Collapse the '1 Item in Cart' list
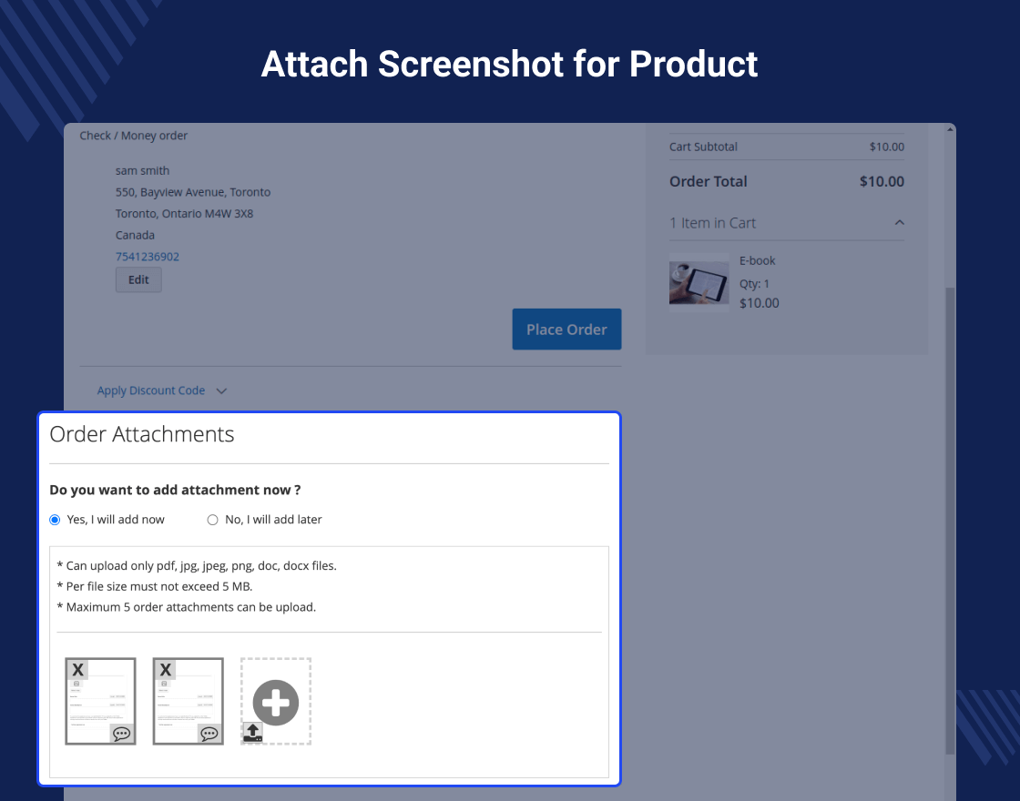The height and width of the screenshot is (801, 1020). click(x=900, y=222)
